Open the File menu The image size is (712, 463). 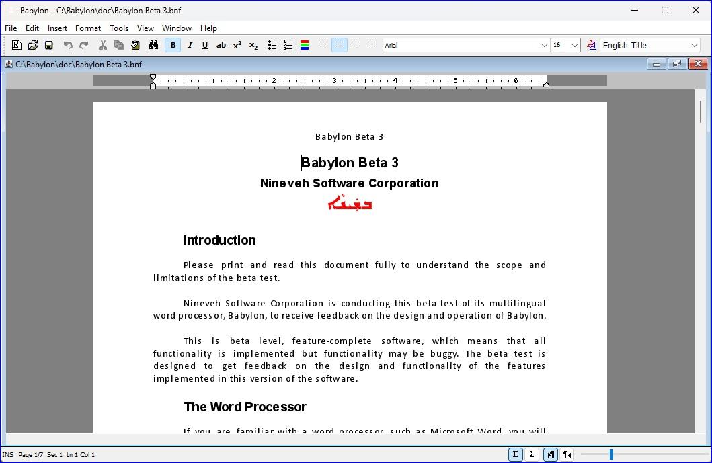click(x=11, y=28)
